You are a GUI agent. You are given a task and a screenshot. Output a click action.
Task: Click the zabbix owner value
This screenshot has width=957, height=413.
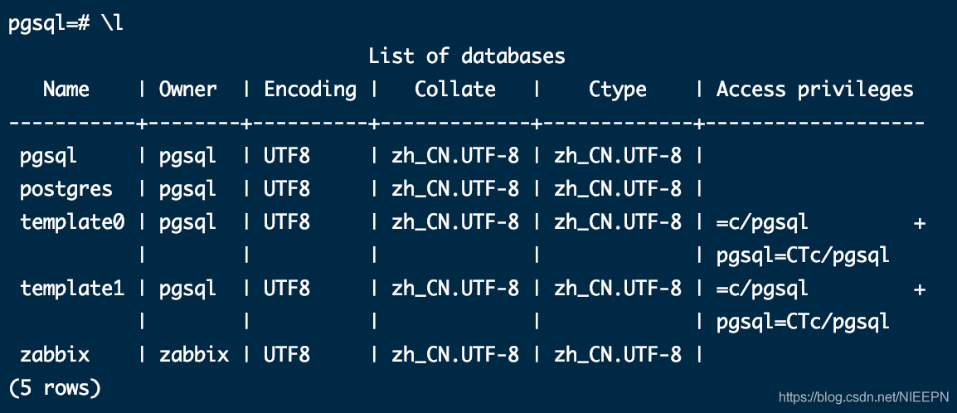pyautogui.click(x=193, y=354)
